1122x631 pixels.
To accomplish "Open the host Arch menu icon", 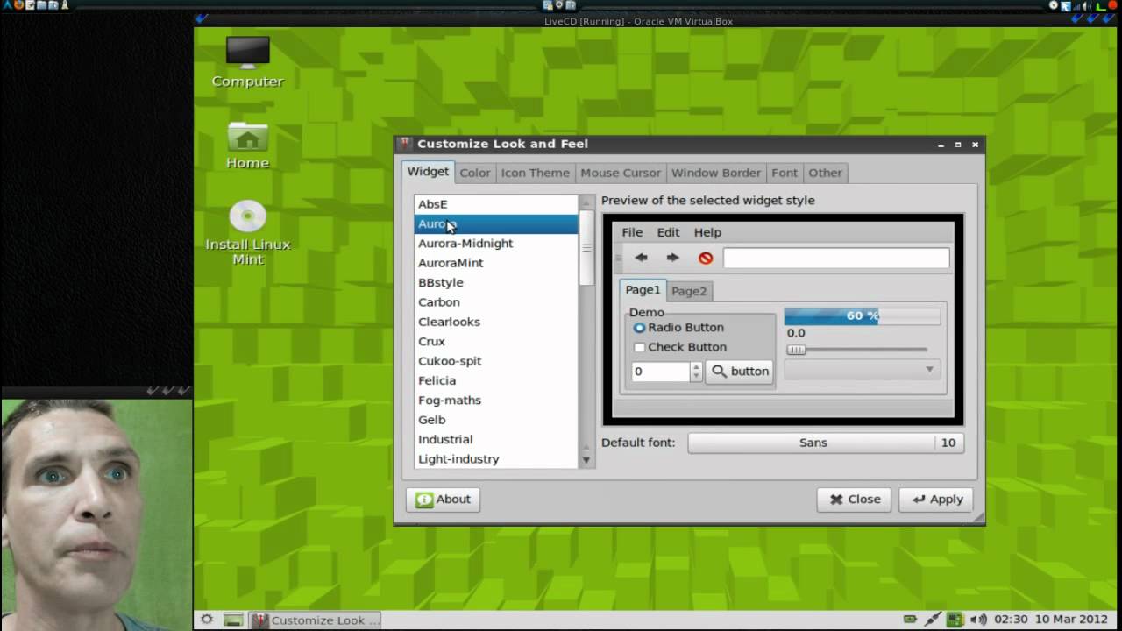I will point(7,5).
